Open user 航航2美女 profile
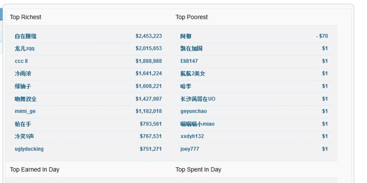The image size is (367, 183). (193, 74)
